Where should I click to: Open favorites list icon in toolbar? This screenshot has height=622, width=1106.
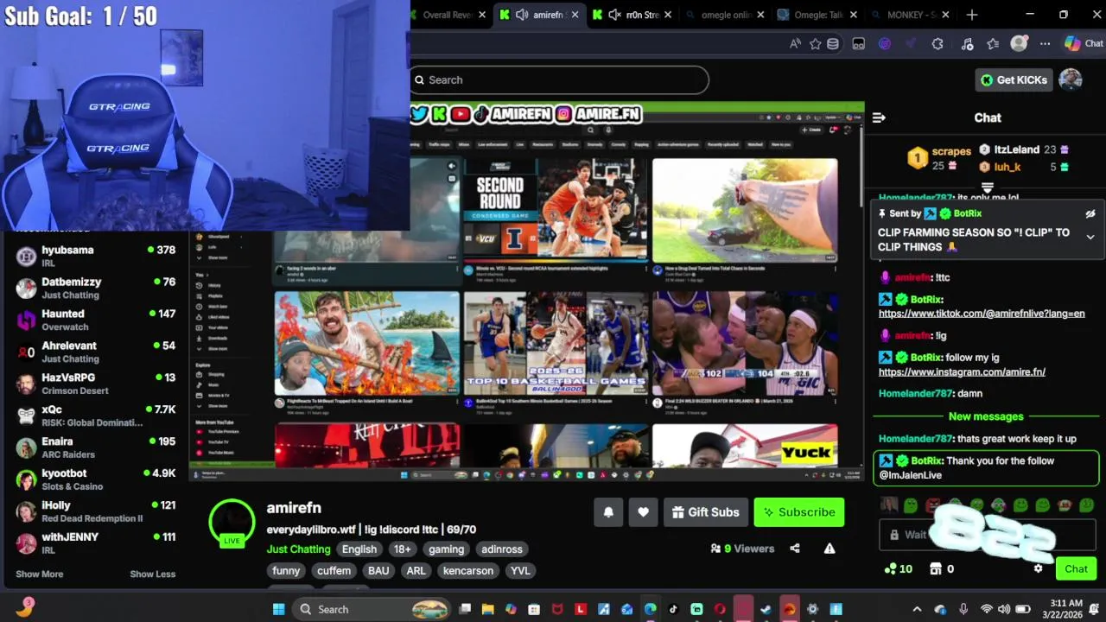(x=993, y=43)
